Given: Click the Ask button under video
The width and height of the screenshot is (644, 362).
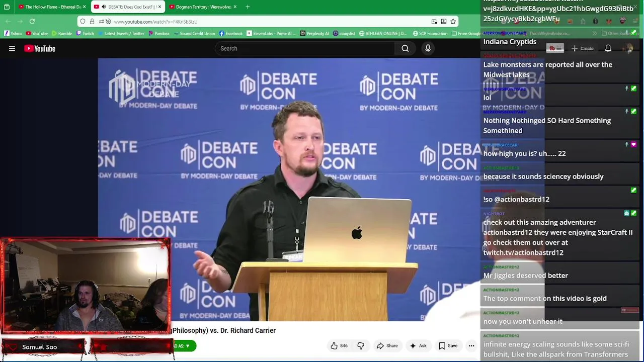Looking at the screenshot, I should tap(418, 346).
